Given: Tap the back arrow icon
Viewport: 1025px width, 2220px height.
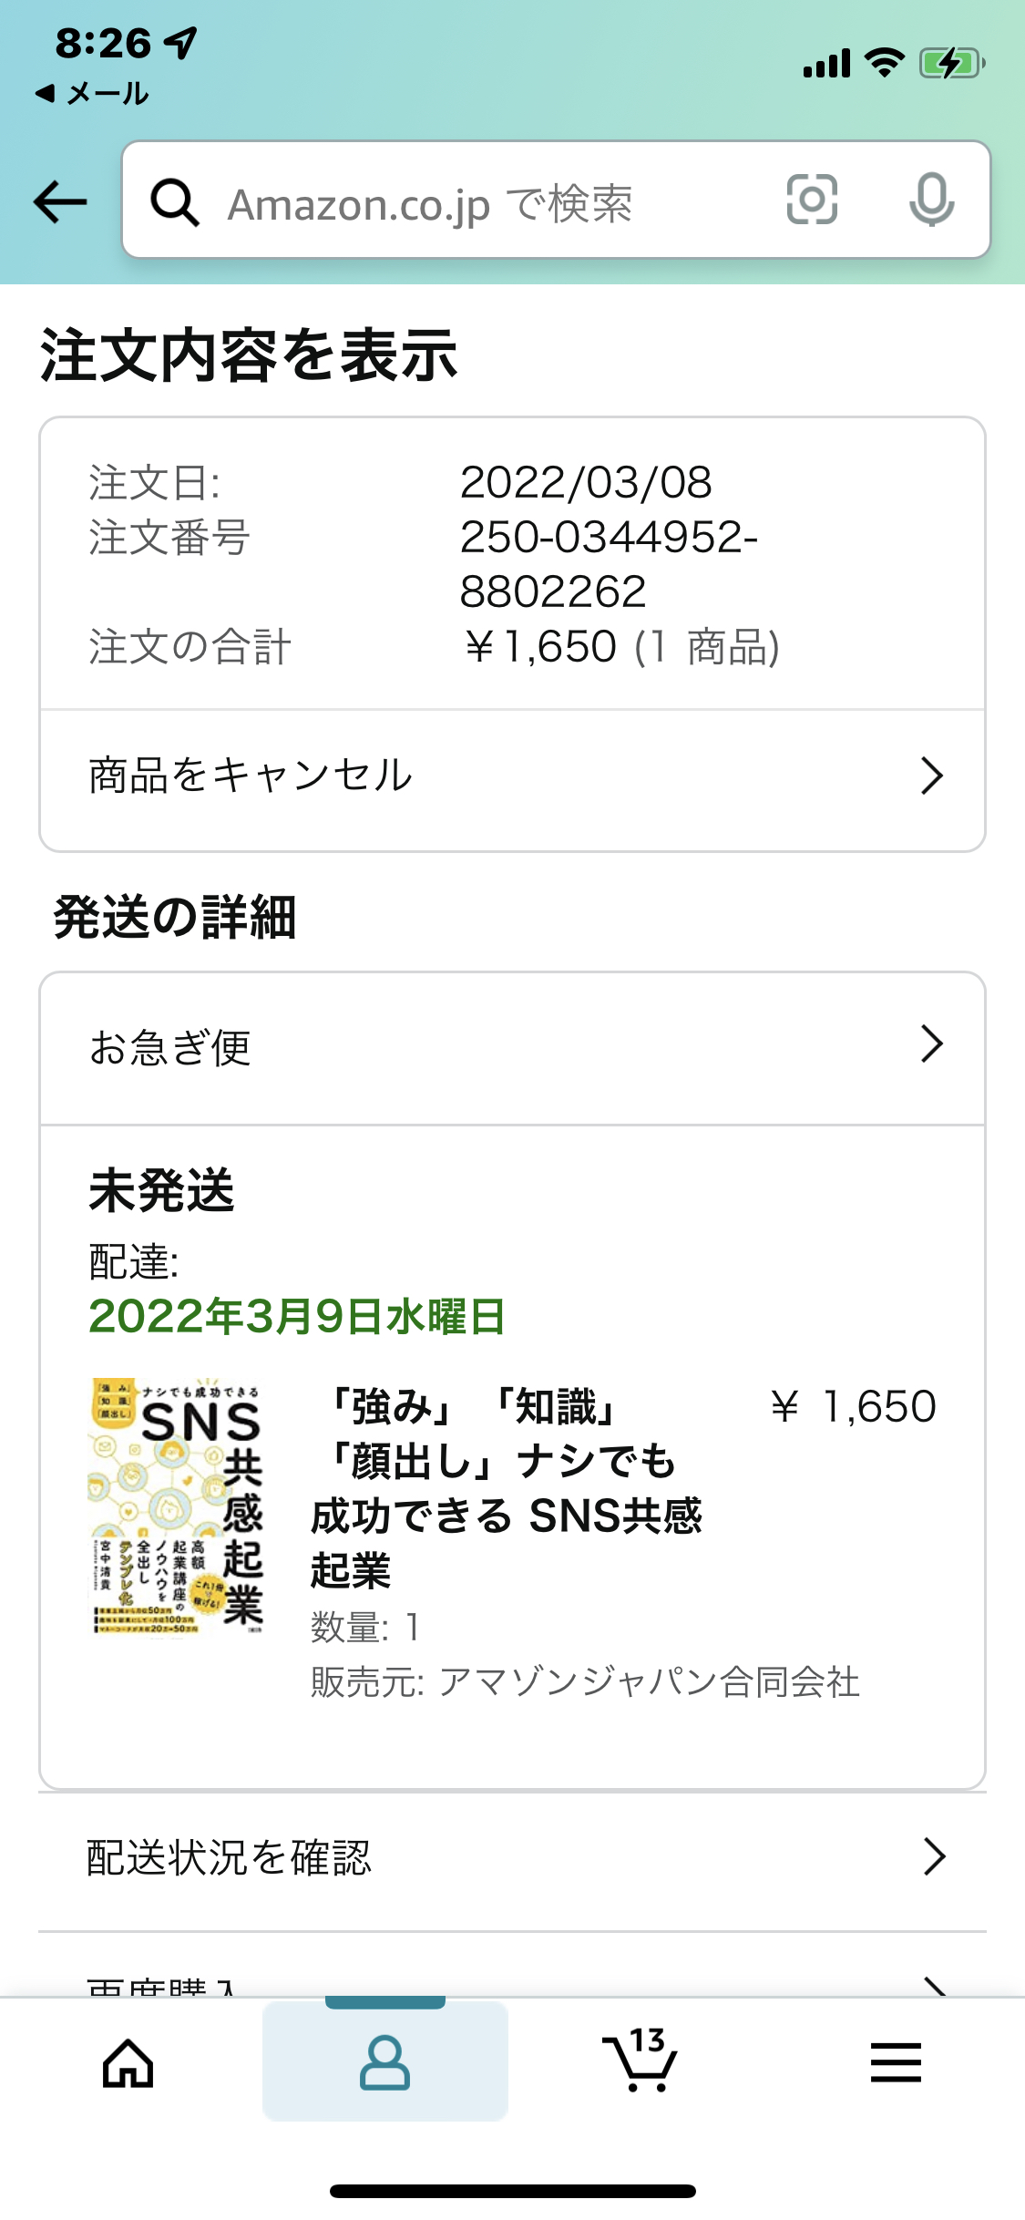Looking at the screenshot, I should click(60, 201).
